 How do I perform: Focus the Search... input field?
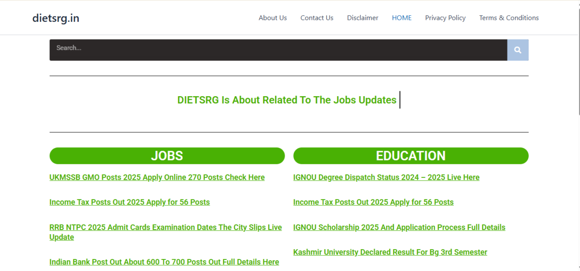pos(278,50)
